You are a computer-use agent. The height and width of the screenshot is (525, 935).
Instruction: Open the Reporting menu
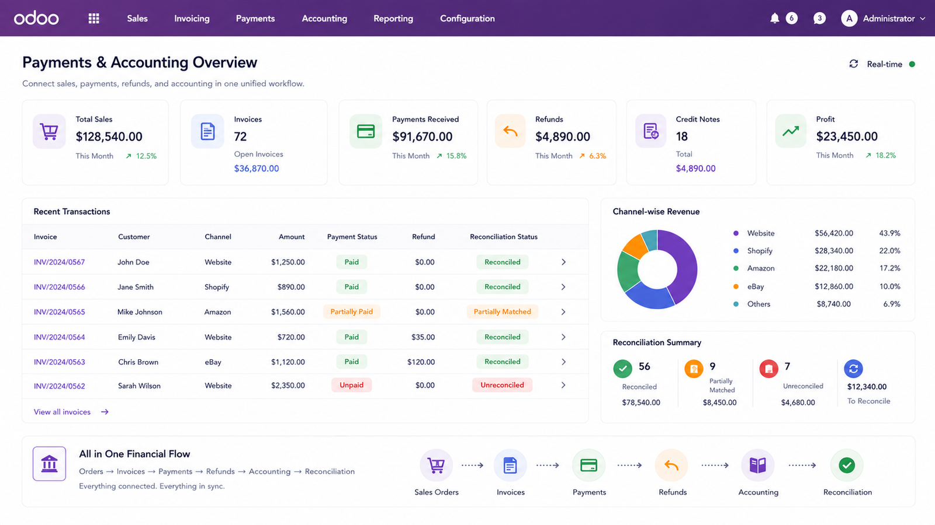coord(393,19)
